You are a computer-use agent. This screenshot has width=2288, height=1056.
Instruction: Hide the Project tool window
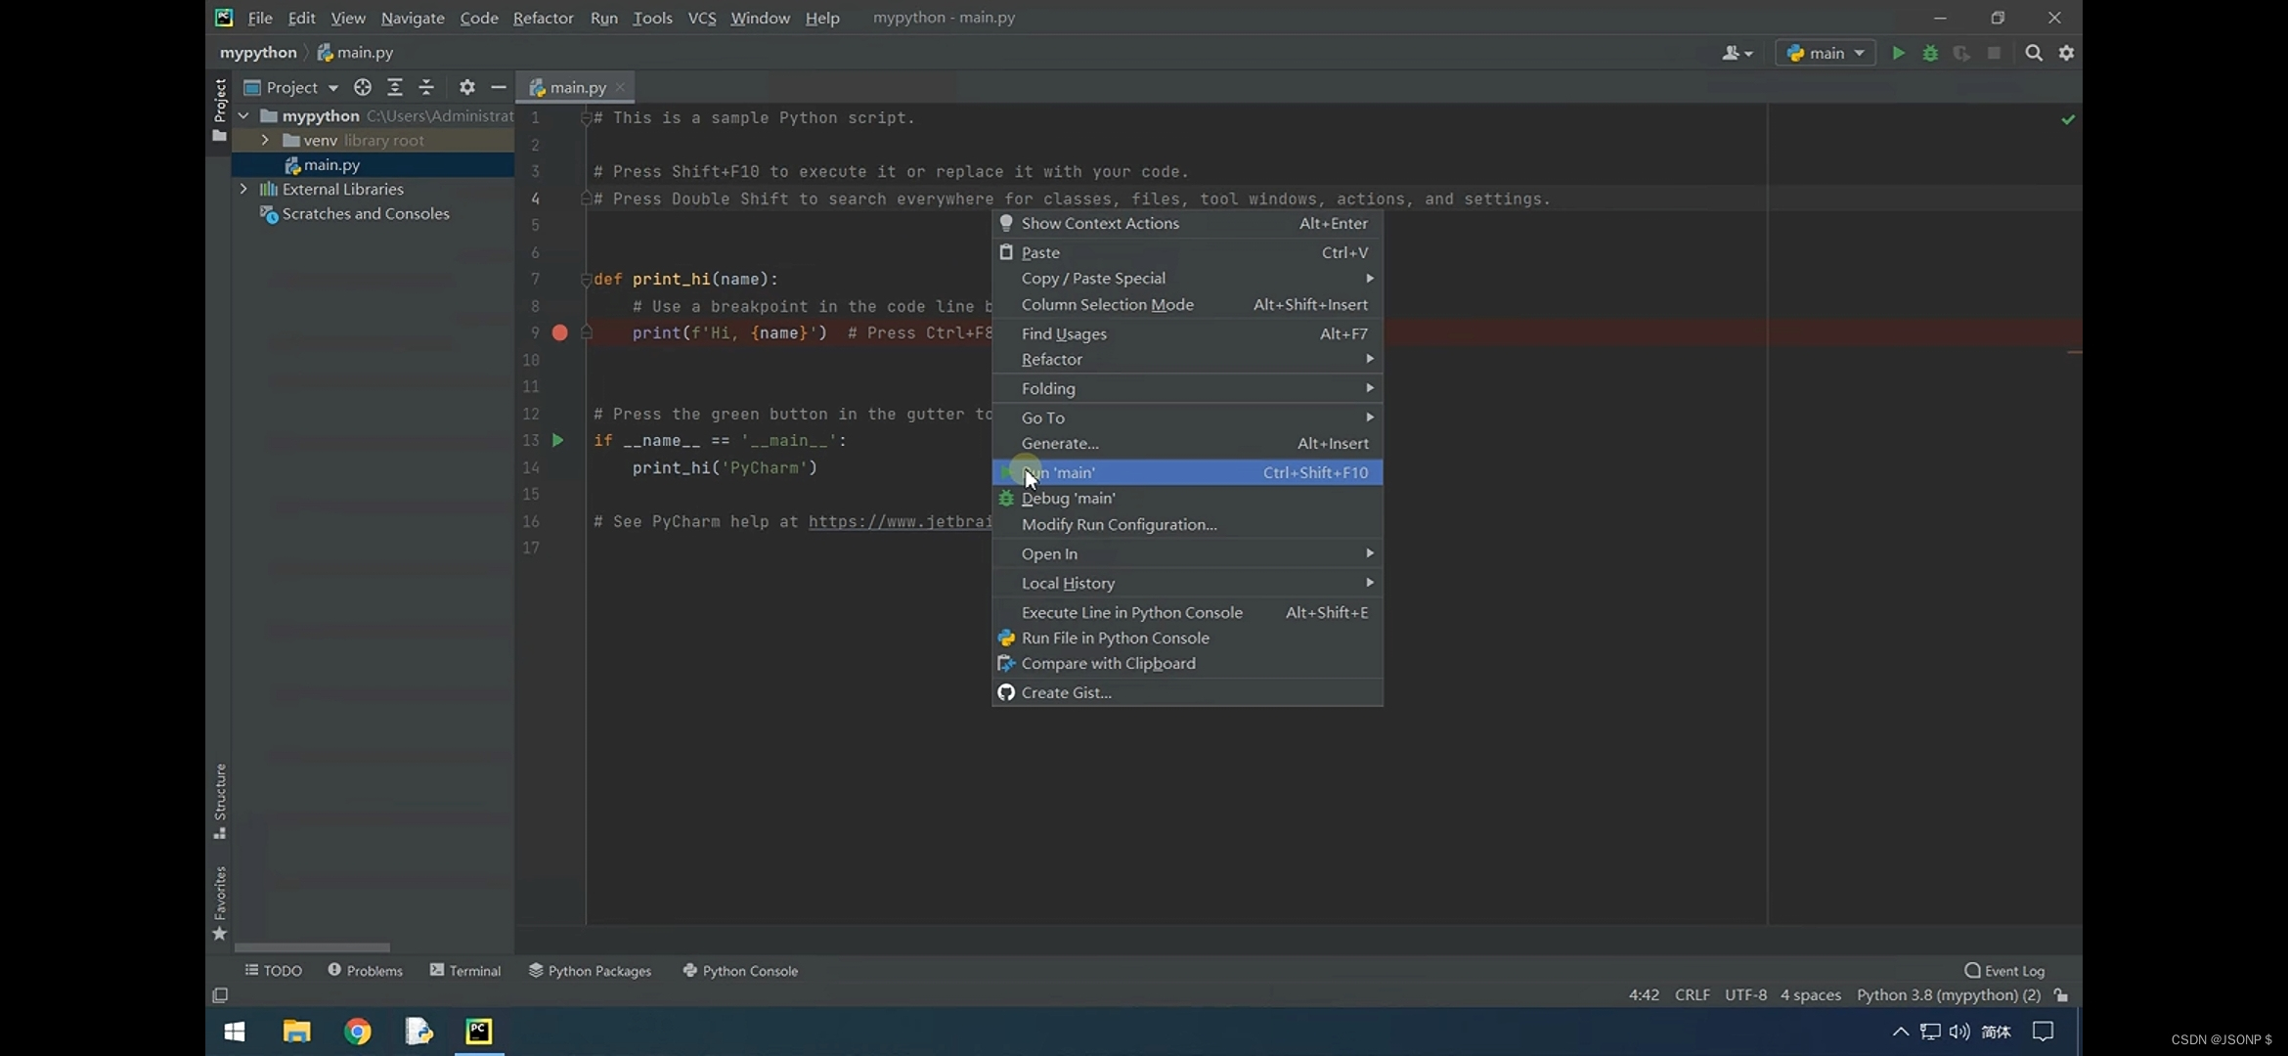click(x=498, y=87)
